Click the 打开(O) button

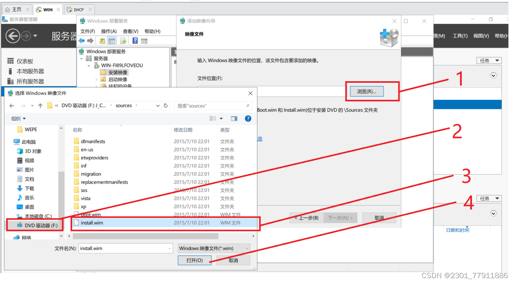click(195, 260)
